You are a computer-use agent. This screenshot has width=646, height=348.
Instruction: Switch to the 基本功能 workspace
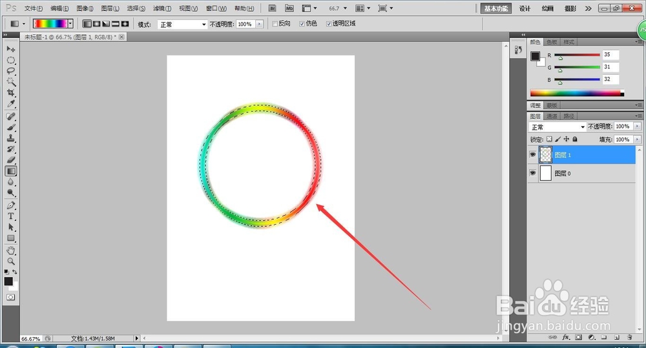point(496,8)
